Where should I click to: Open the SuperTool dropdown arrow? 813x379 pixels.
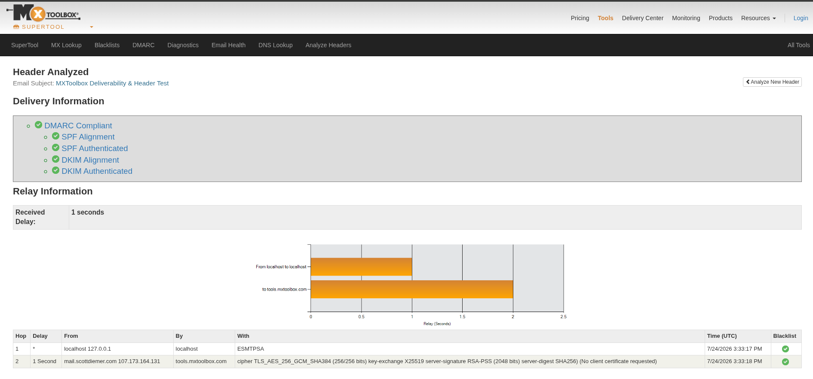pyautogui.click(x=92, y=27)
